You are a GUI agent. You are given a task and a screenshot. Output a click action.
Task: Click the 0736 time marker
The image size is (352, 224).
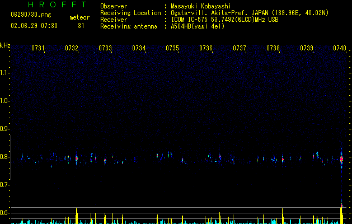pyautogui.click(x=206, y=48)
